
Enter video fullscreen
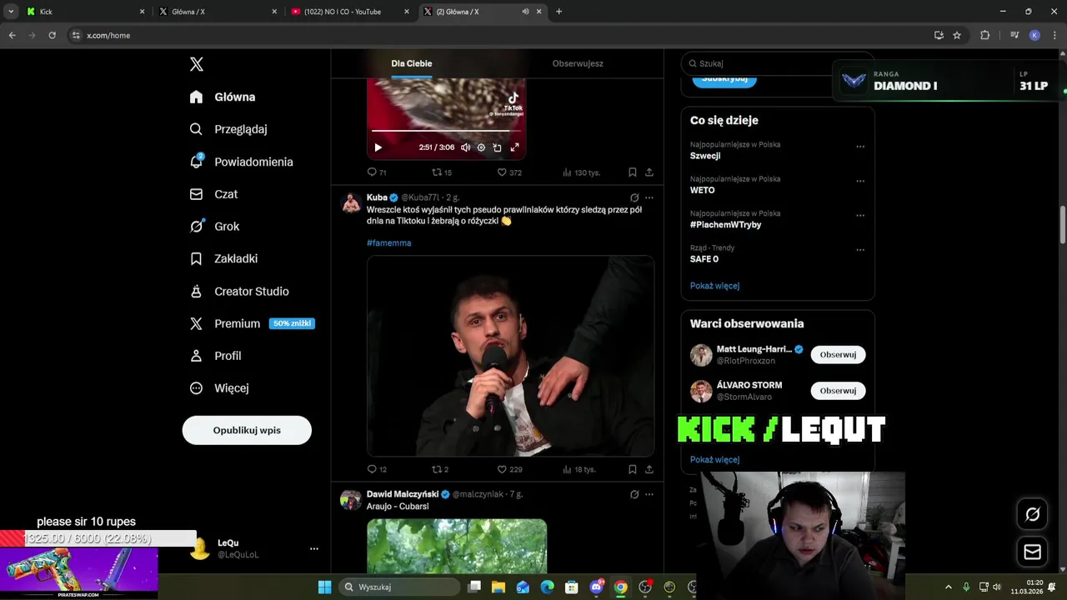pos(514,147)
